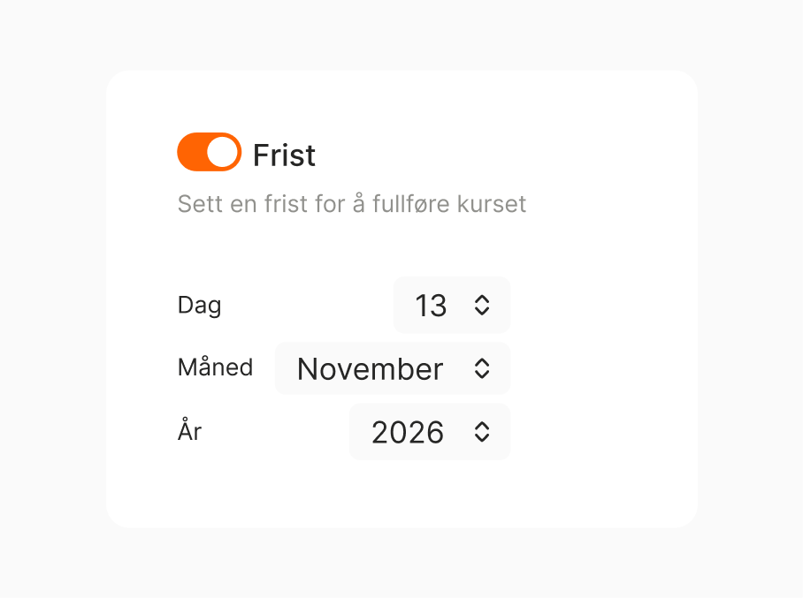Turn off the orange deadline switch
This screenshot has height=598, width=803.
tap(210, 151)
